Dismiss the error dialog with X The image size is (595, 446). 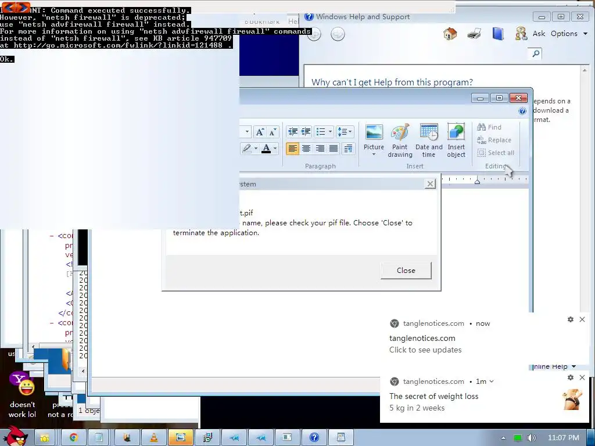[430, 184]
